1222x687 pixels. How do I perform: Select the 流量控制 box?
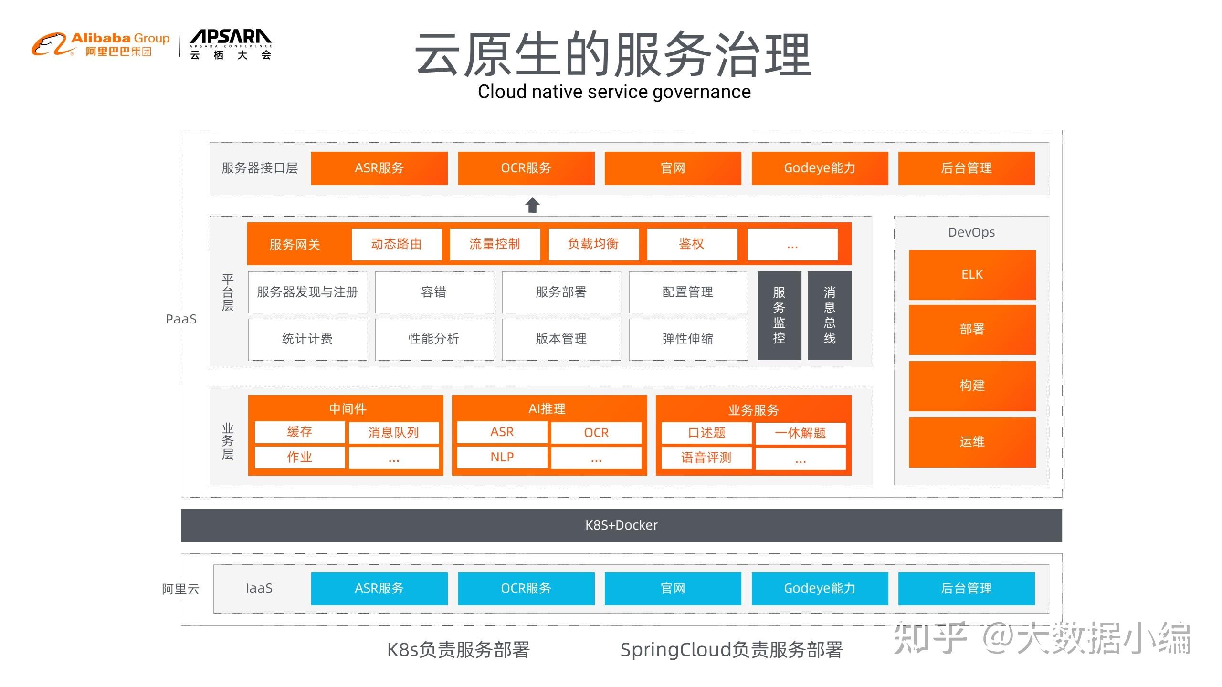coord(495,244)
